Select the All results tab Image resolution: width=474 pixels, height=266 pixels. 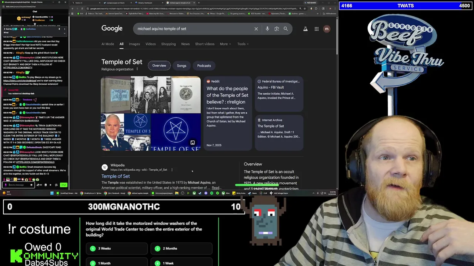121,44
